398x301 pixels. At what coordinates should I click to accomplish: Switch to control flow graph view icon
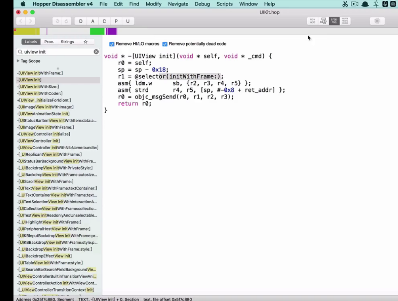(x=323, y=21)
